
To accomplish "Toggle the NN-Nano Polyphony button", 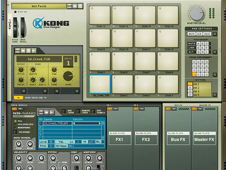I will 15,132.
